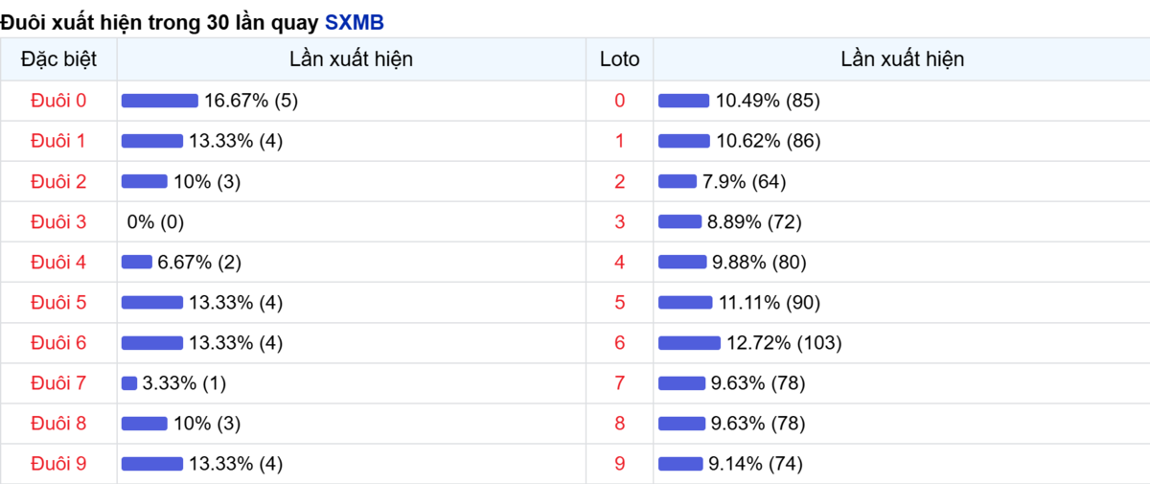Click the Đuôi 5 row label

pos(58,303)
